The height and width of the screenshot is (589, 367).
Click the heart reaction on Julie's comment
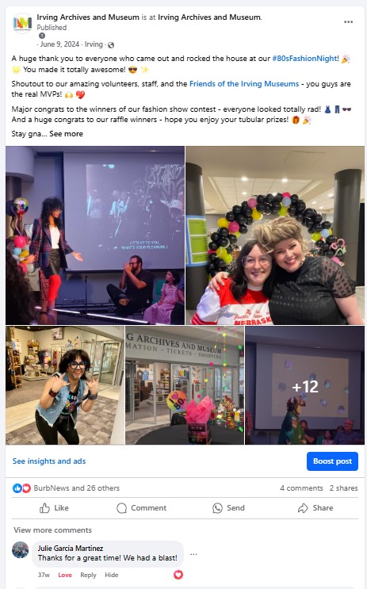[178, 575]
